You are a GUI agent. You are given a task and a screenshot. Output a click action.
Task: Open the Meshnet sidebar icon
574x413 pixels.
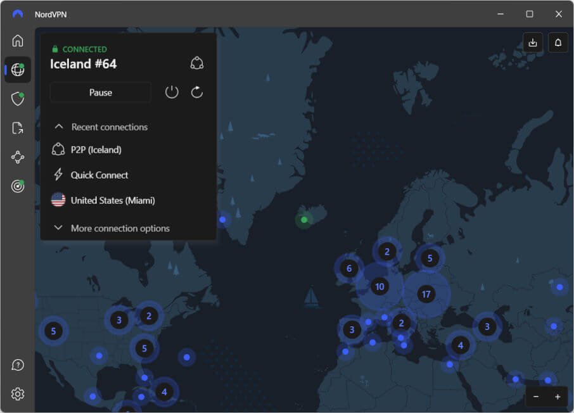point(18,158)
